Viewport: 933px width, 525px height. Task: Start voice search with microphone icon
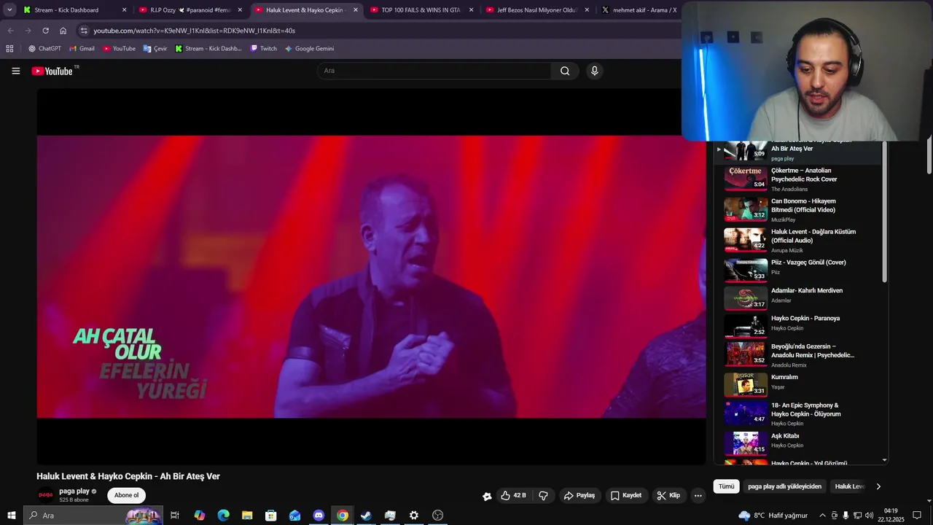coord(595,71)
